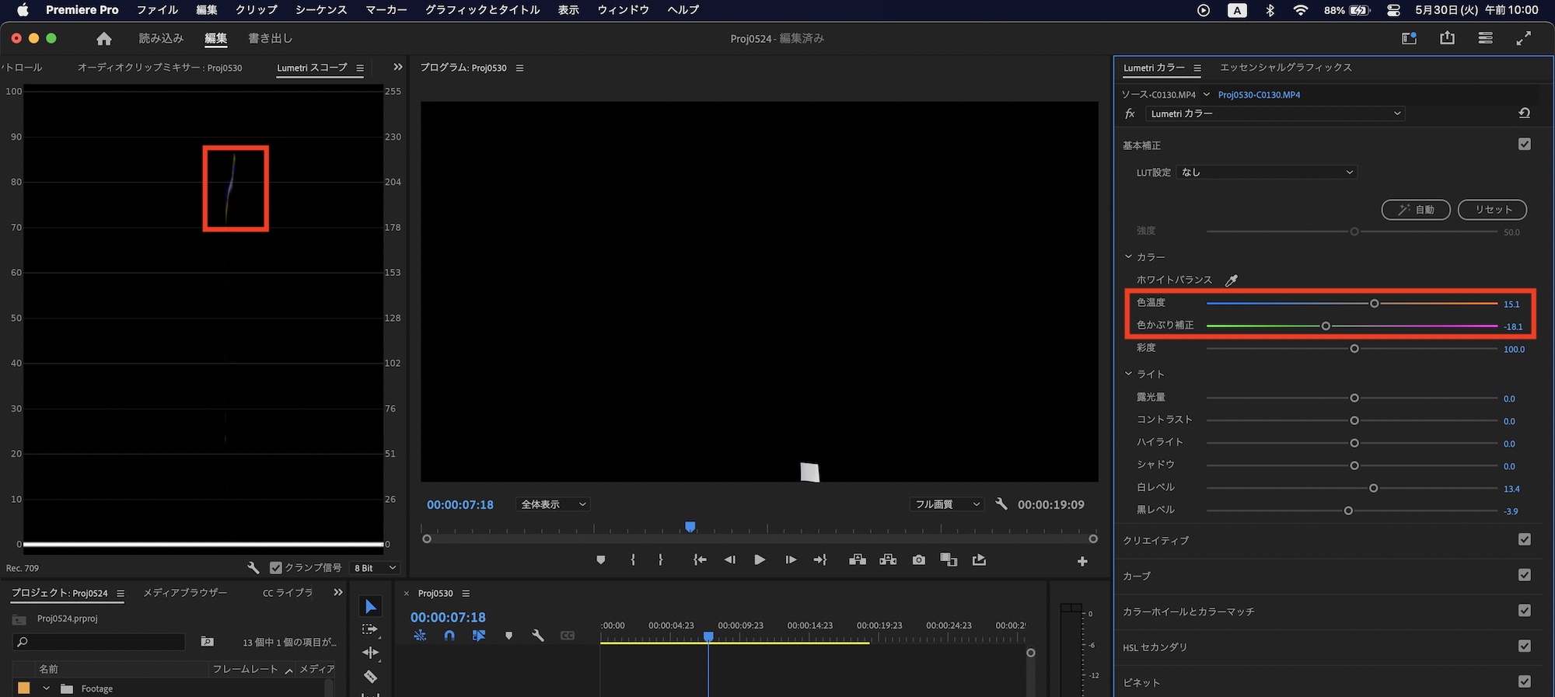The height and width of the screenshot is (697, 1555).
Task: Click the 色温度 slider handle
Action: (1374, 303)
